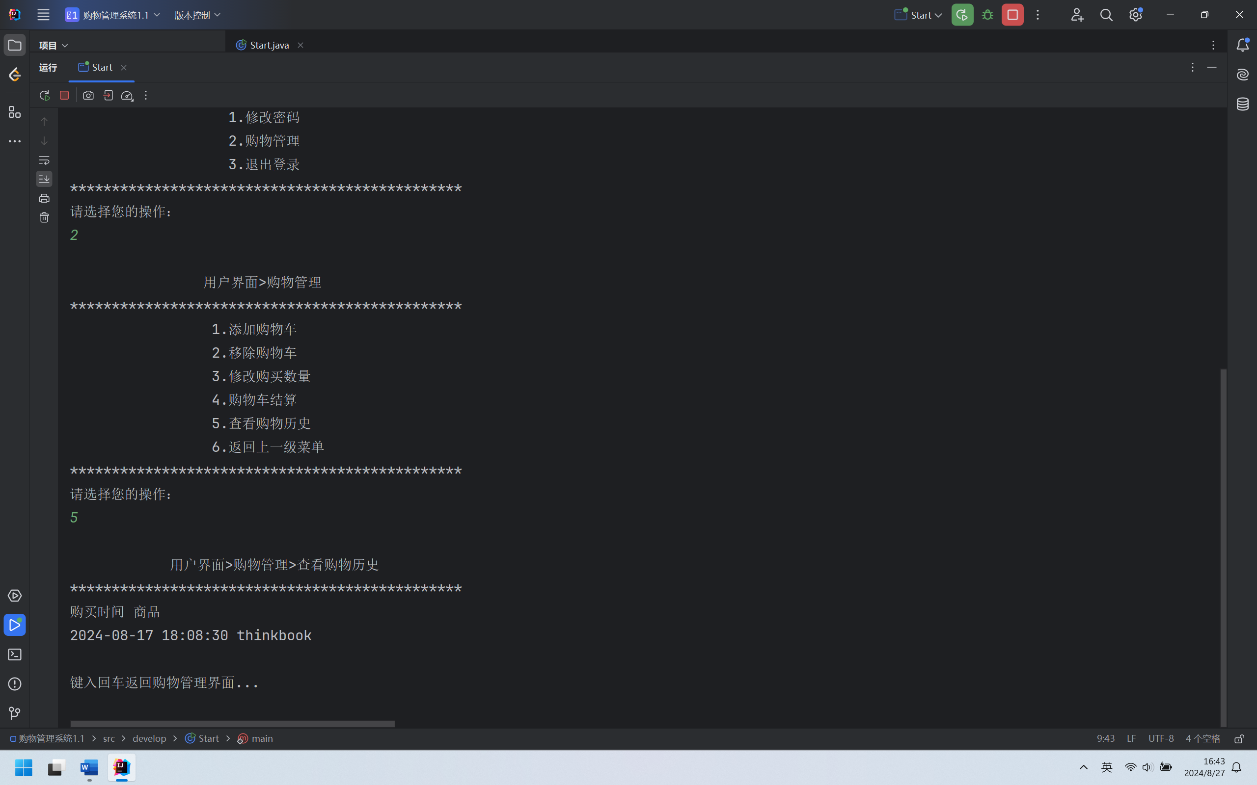Toggle scroll to end of console
Viewport: 1257px width, 785px height.
(44, 179)
